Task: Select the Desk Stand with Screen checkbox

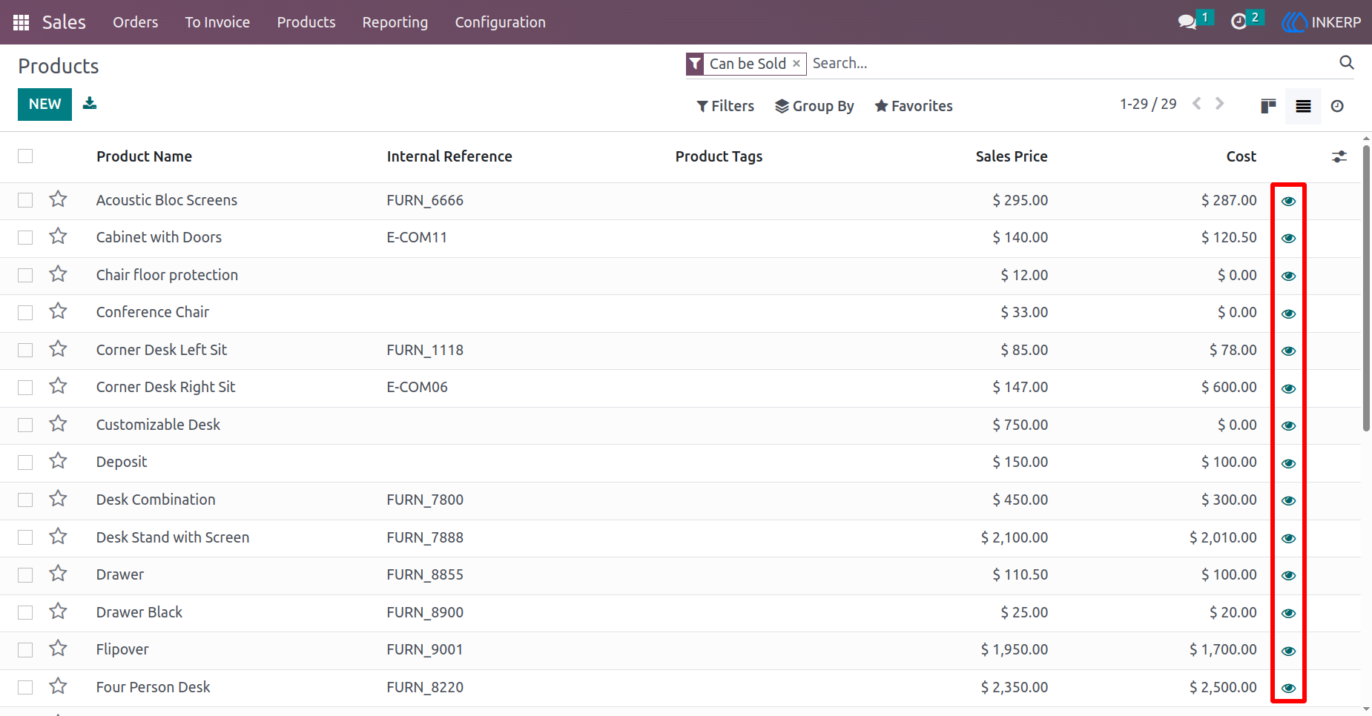Action: 25,537
